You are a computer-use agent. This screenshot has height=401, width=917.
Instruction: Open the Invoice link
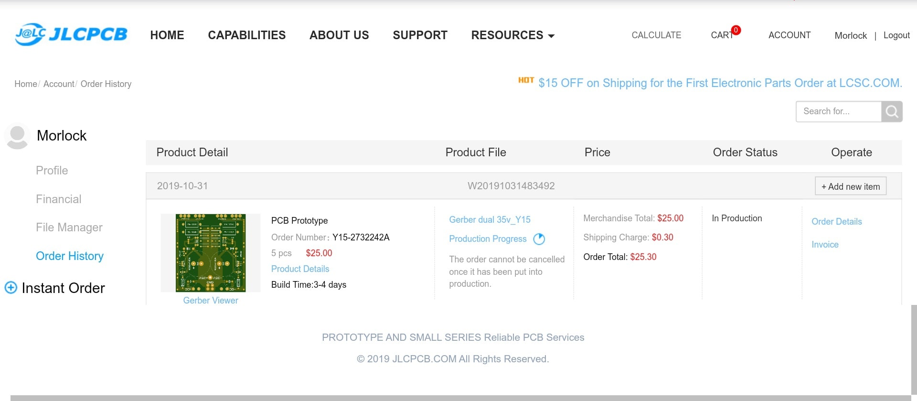[x=825, y=245]
